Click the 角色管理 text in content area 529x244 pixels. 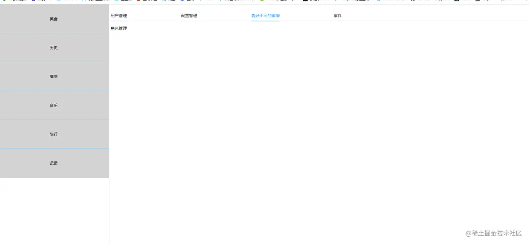tap(119, 28)
